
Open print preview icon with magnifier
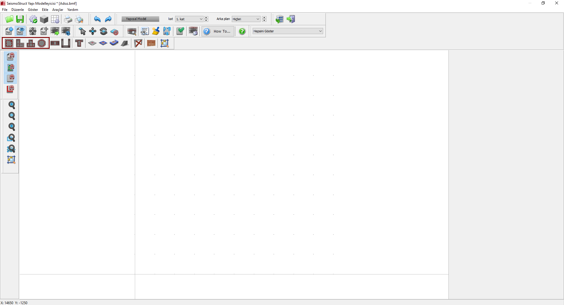pos(79,19)
